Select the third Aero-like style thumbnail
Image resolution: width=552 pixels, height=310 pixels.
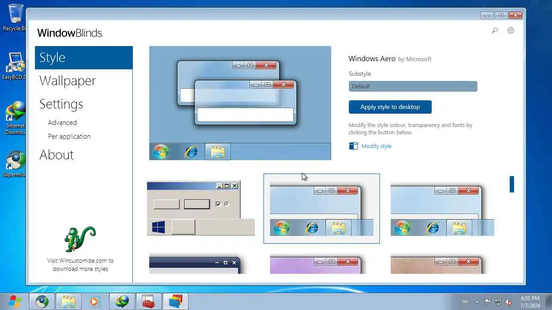tap(442, 210)
